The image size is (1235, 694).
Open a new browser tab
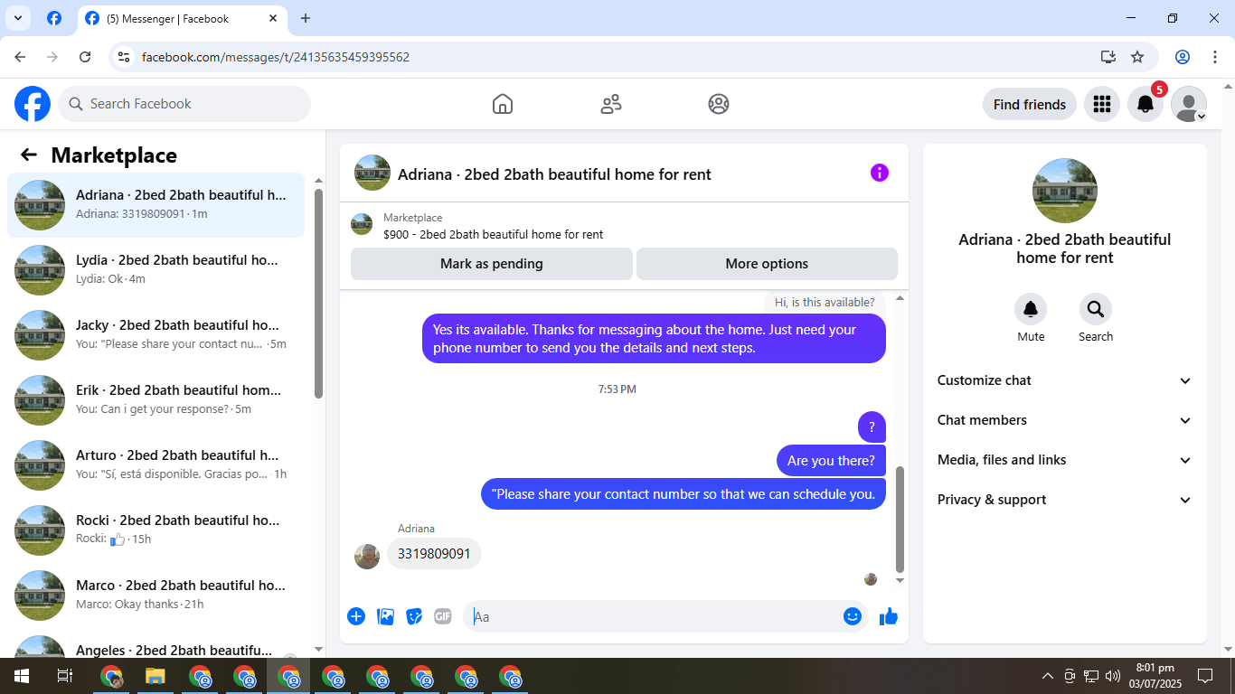click(x=306, y=18)
